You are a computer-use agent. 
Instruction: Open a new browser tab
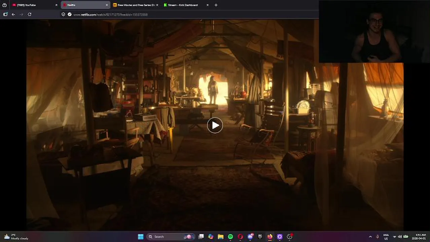tap(216, 5)
